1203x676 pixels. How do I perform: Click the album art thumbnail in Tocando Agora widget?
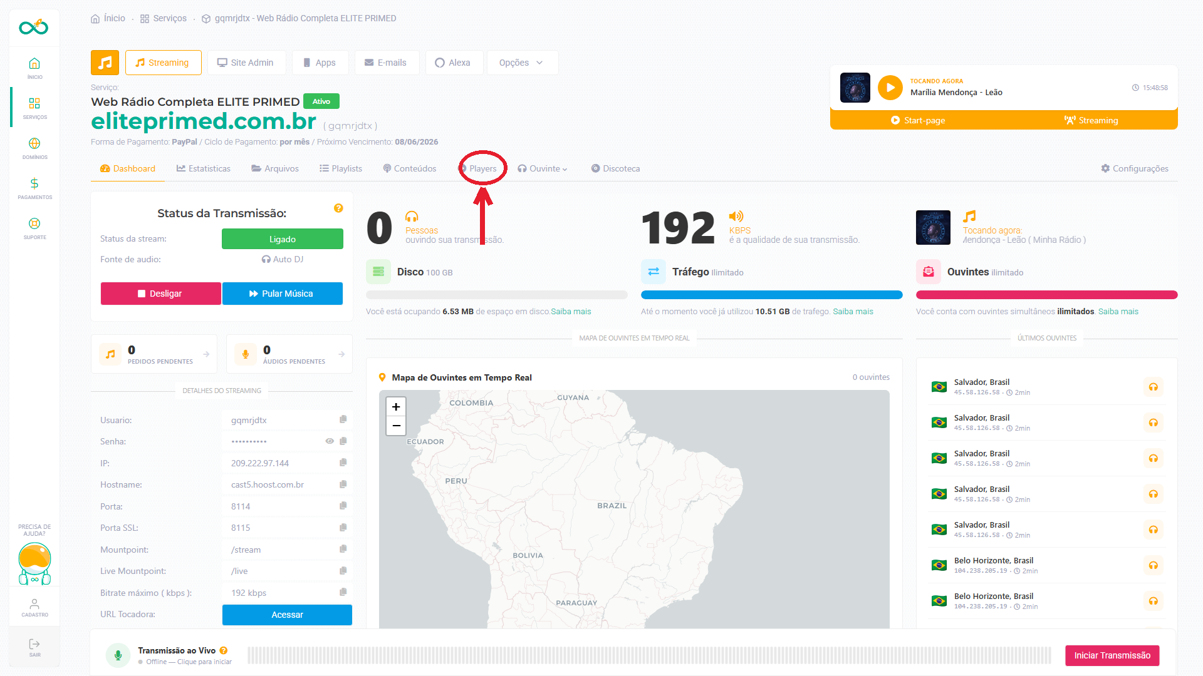pos(855,88)
